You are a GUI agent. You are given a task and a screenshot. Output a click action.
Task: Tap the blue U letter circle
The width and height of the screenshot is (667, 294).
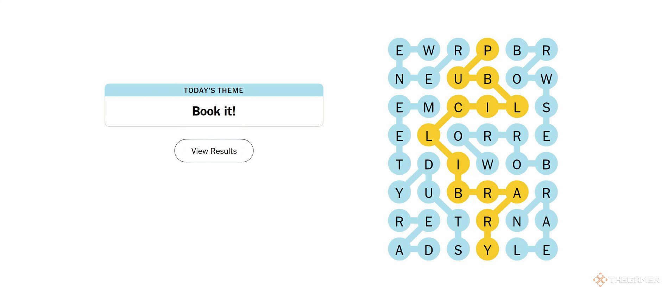click(x=429, y=193)
